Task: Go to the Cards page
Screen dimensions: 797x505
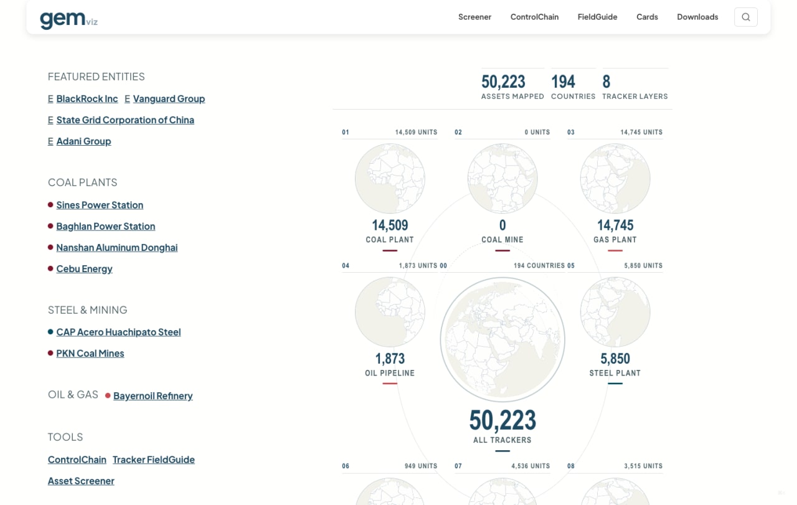Action: point(647,17)
